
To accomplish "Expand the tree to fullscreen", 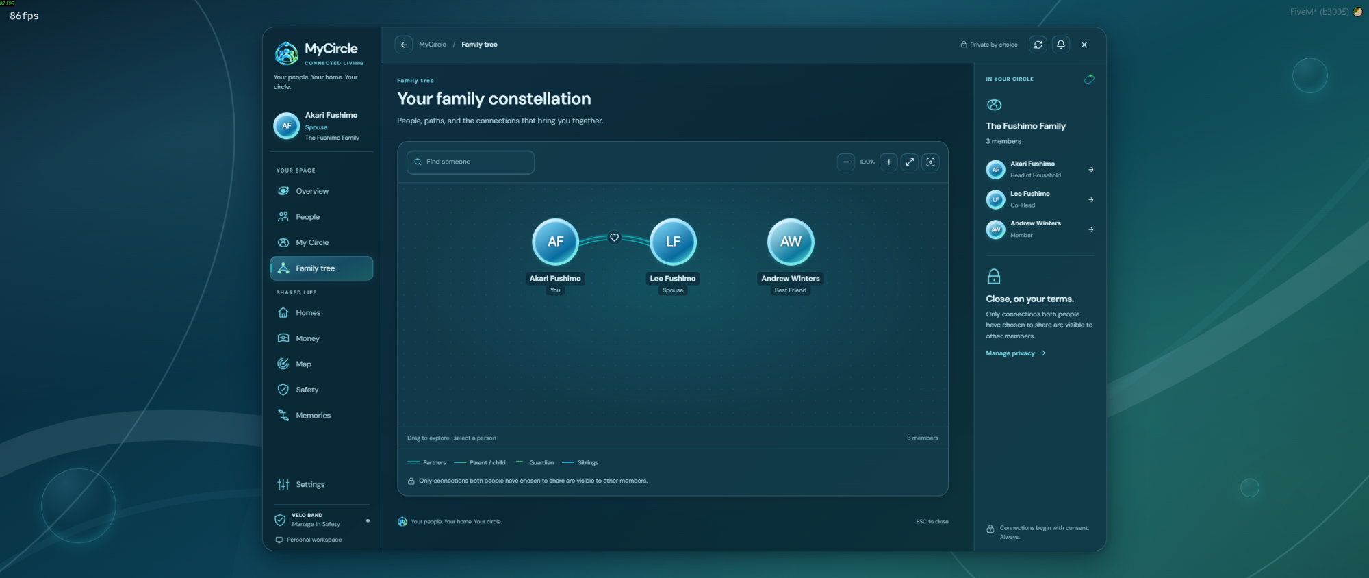I will [910, 162].
